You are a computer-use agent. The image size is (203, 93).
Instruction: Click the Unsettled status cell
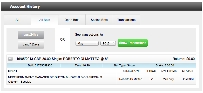188,79
